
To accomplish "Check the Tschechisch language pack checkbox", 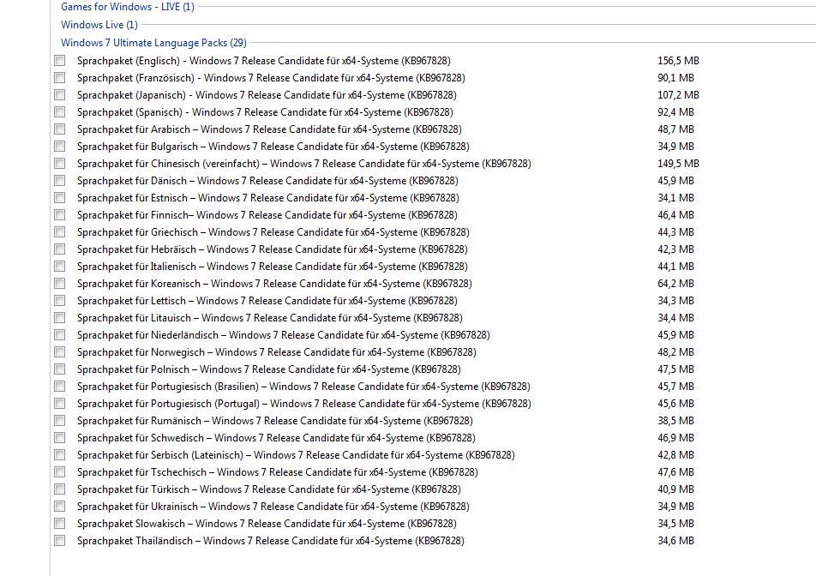I will pos(60,472).
